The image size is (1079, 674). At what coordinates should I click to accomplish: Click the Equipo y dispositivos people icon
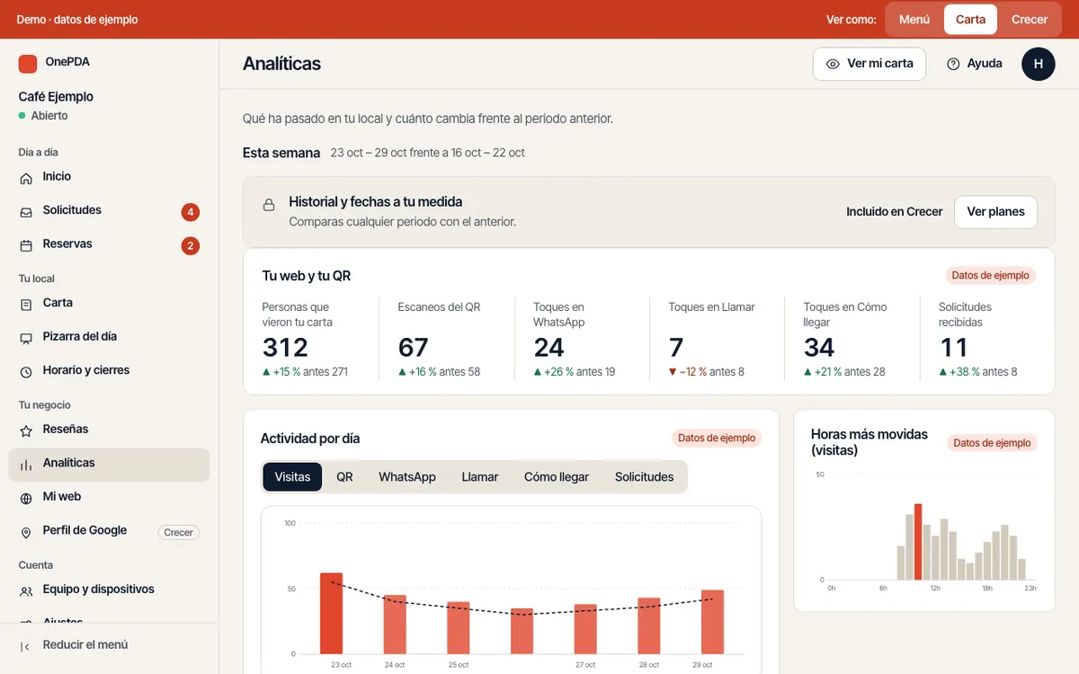pyautogui.click(x=26, y=591)
